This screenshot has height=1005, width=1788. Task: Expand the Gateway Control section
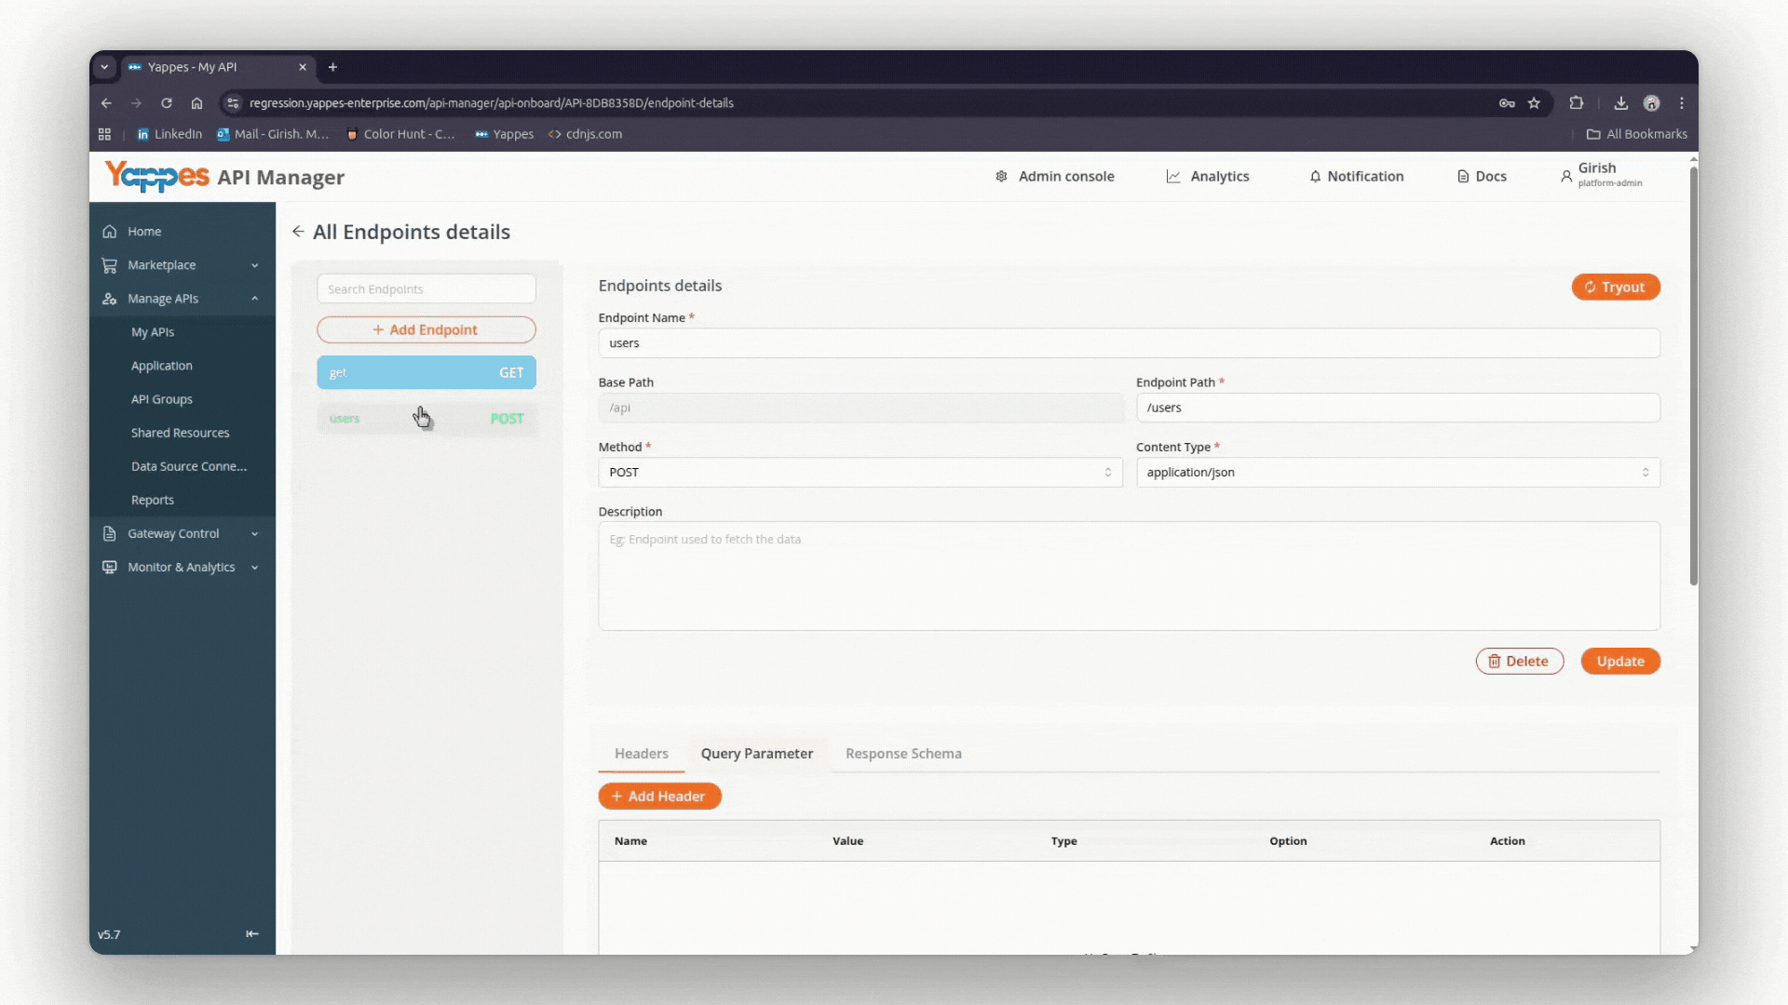183,533
